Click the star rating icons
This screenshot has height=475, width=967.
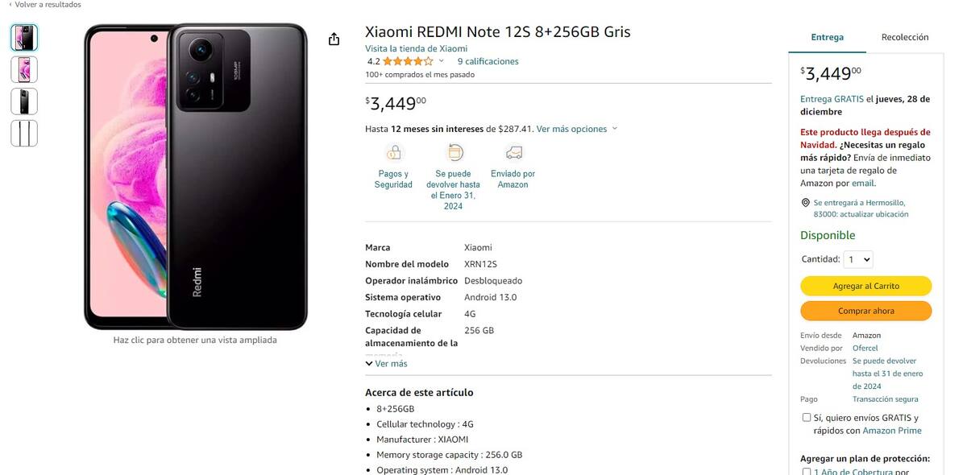click(408, 61)
